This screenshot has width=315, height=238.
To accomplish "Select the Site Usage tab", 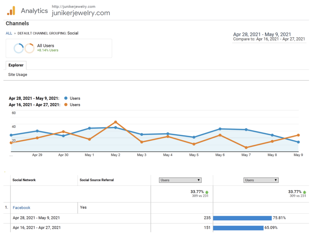I will tap(18, 75).
